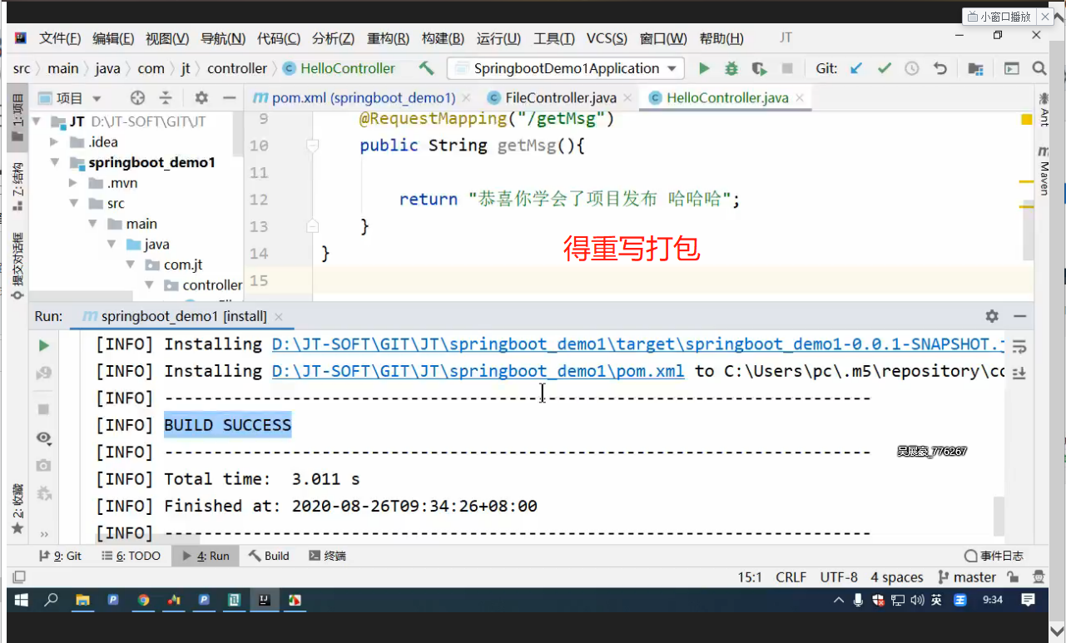Collapse the springboot_demo1 module node
The height and width of the screenshot is (643, 1066).
coord(55,163)
